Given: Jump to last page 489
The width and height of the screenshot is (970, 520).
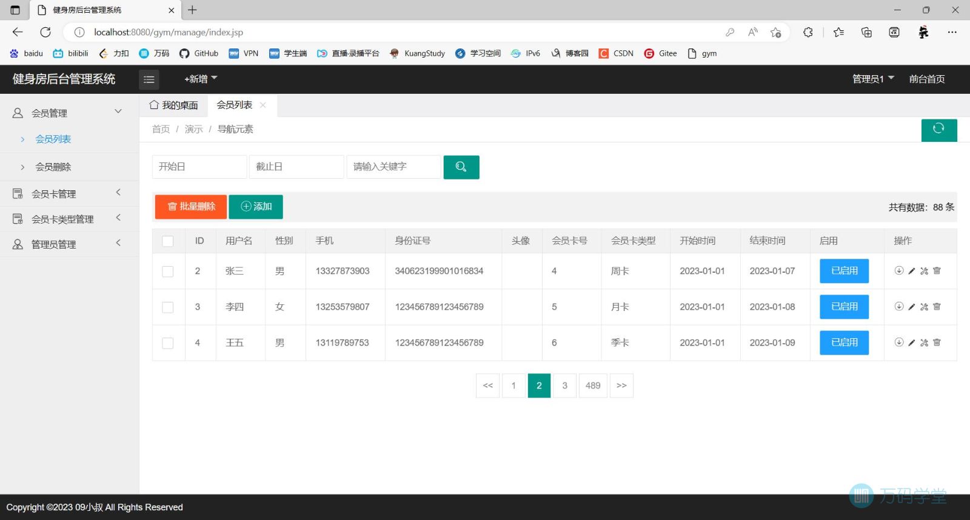Looking at the screenshot, I should point(593,385).
